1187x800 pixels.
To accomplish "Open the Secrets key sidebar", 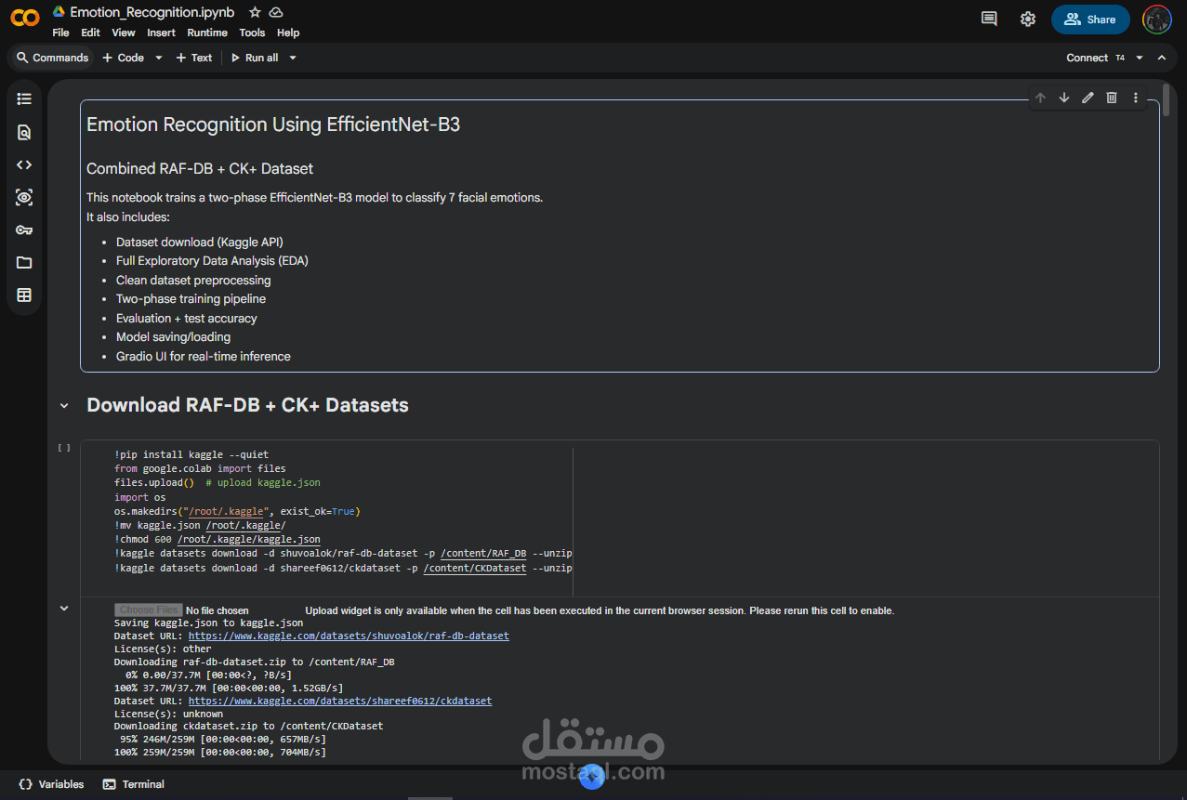I will (x=24, y=230).
